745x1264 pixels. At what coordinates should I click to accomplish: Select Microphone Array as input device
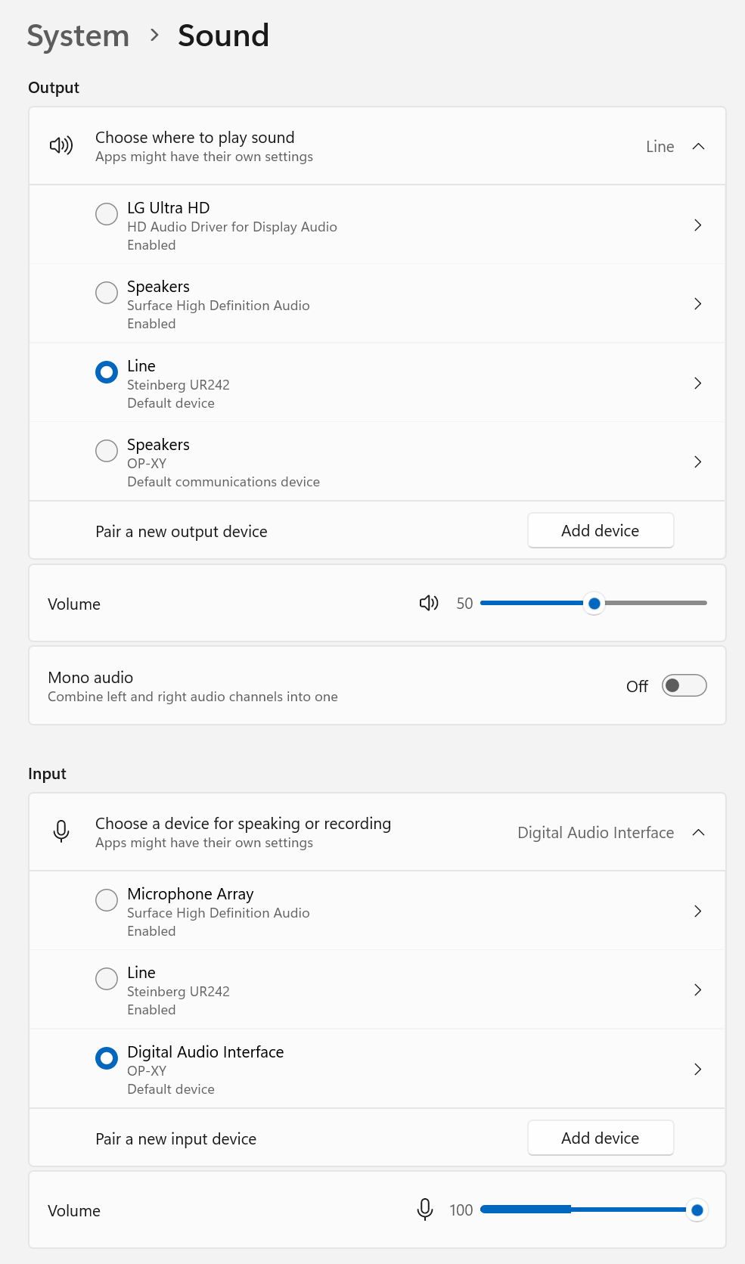(107, 900)
